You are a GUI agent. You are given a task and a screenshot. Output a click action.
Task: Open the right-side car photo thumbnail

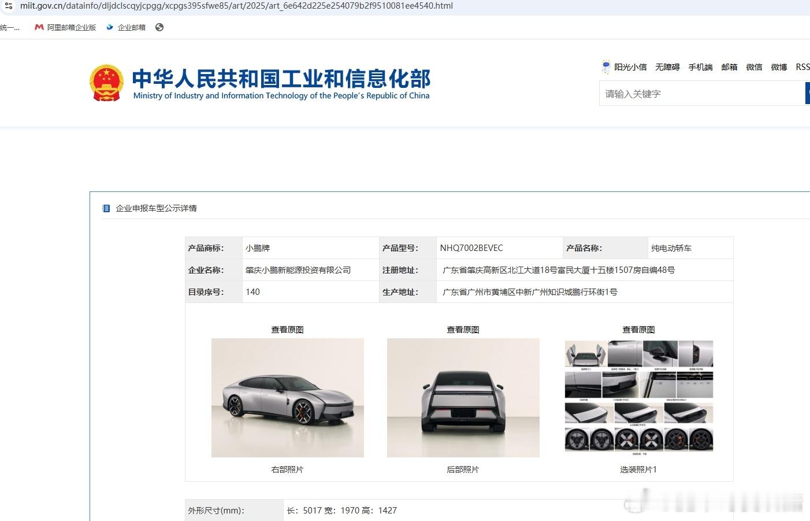(288, 398)
